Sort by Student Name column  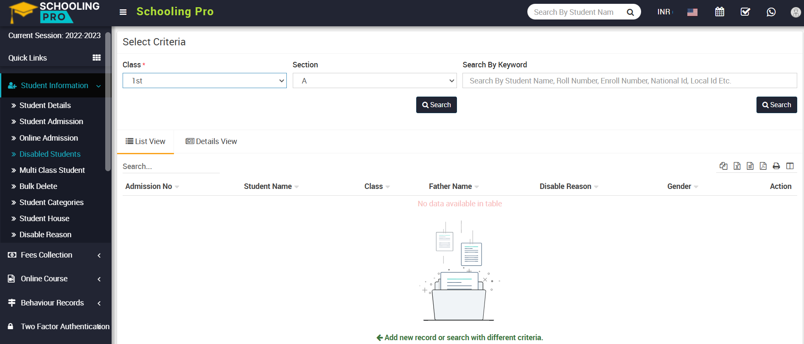[x=272, y=186]
